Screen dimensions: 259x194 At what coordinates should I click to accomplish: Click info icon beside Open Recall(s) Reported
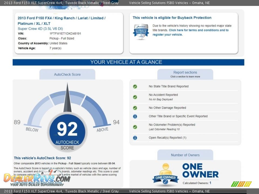[x=135, y=138]
